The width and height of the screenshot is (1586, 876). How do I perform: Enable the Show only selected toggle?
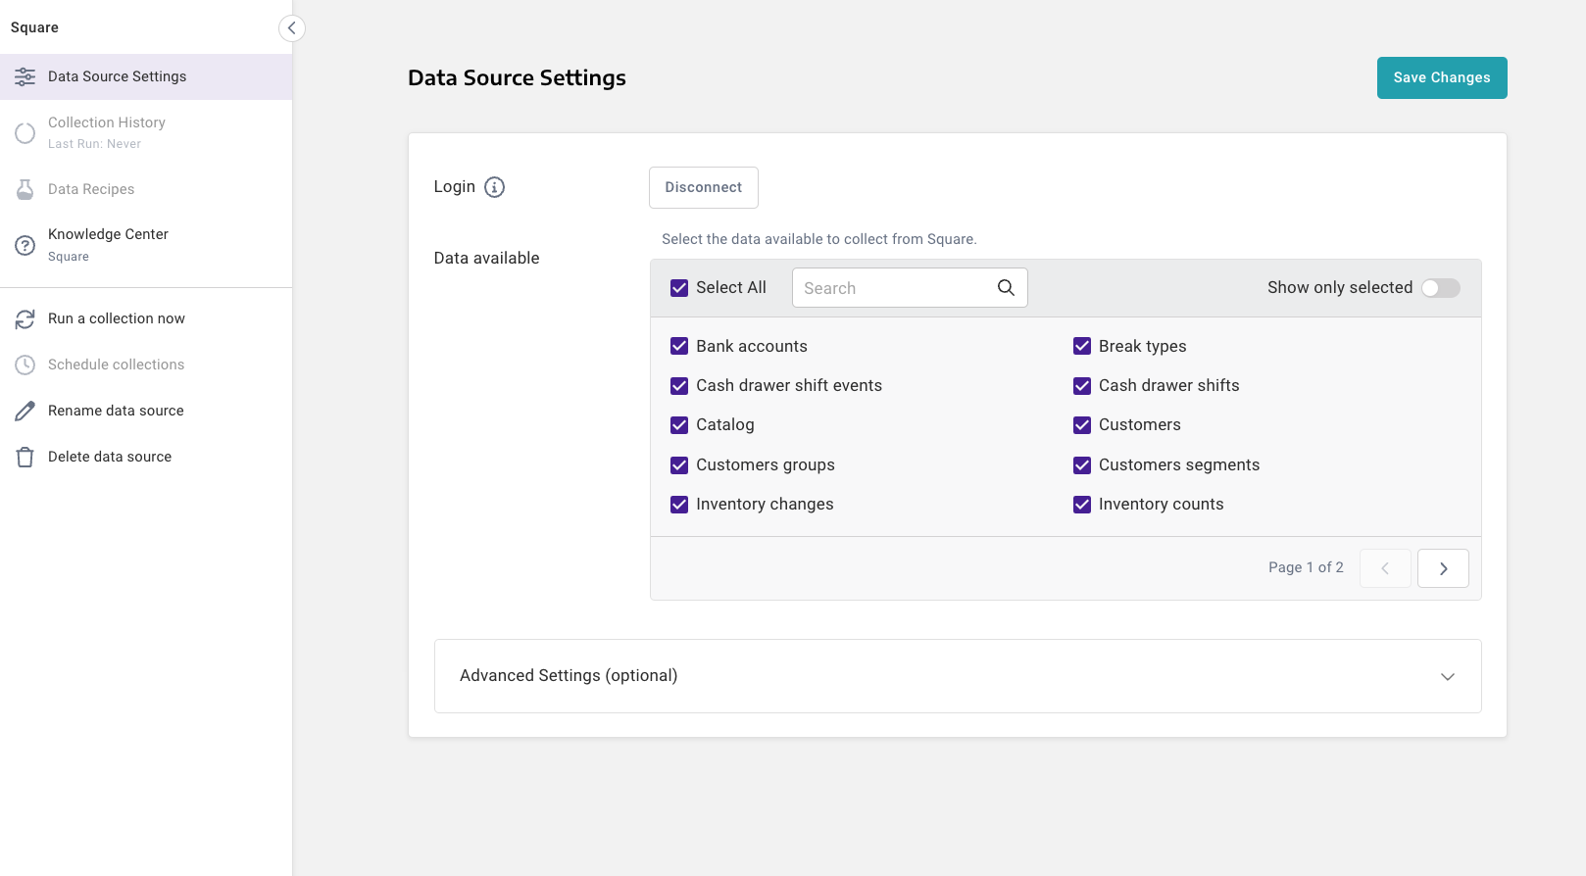[x=1440, y=288]
